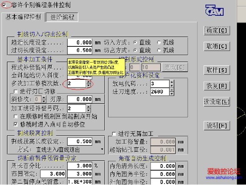Click the 范围限定 first value field
Image resolution: width=246 pixels, height=185 pixels.
(53, 174)
